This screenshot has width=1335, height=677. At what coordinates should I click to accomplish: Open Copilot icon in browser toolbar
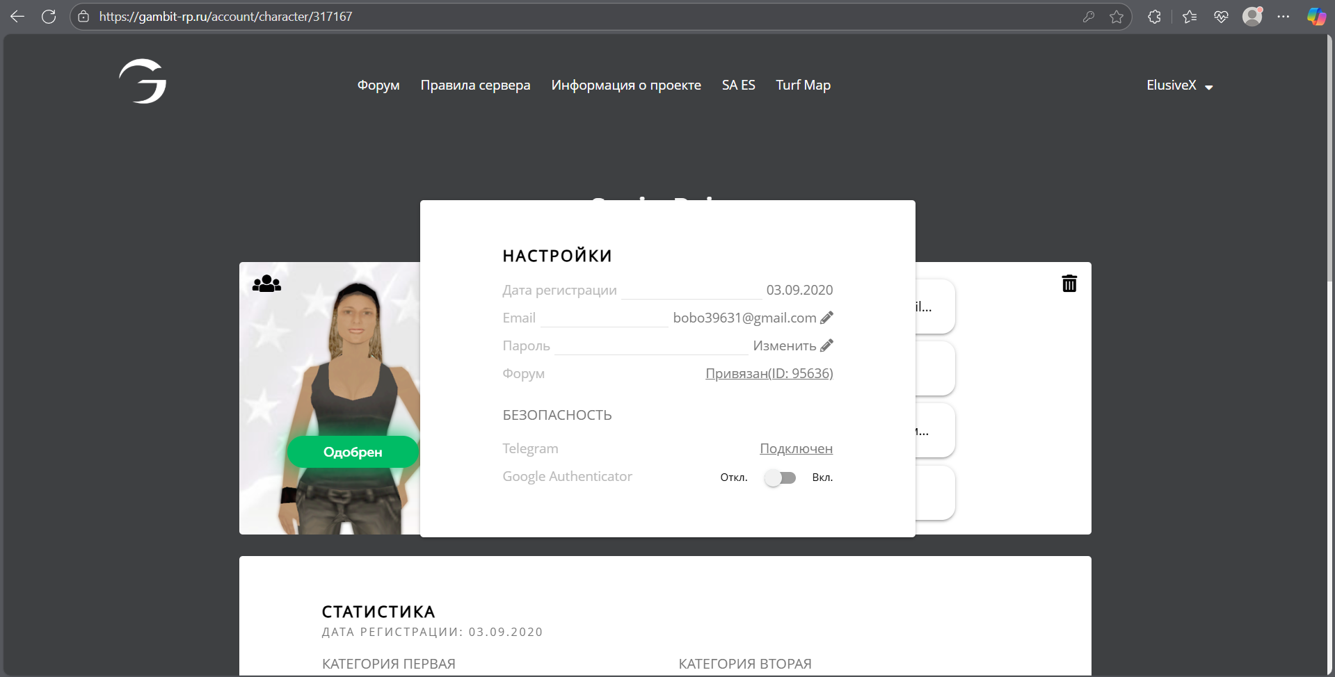[1316, 17]
